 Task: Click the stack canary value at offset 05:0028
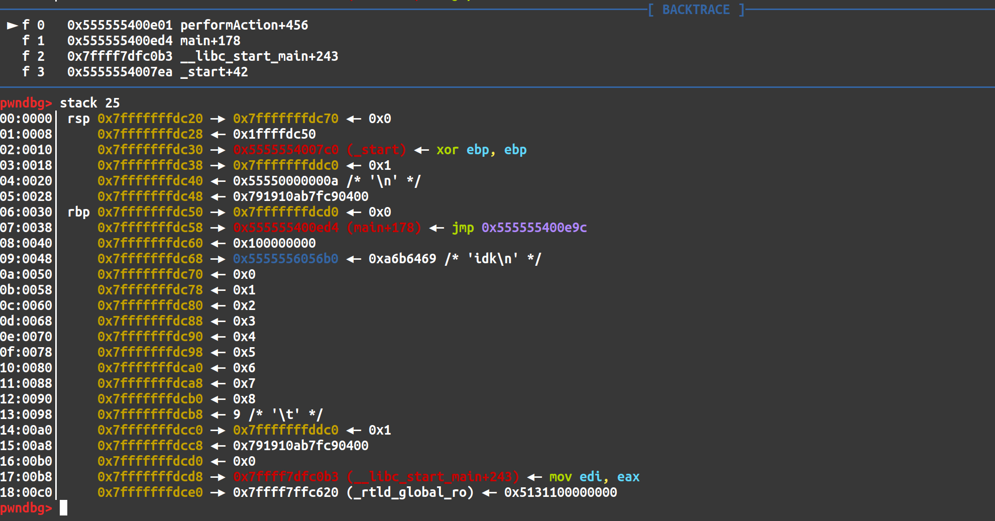[x=300, y=196]
